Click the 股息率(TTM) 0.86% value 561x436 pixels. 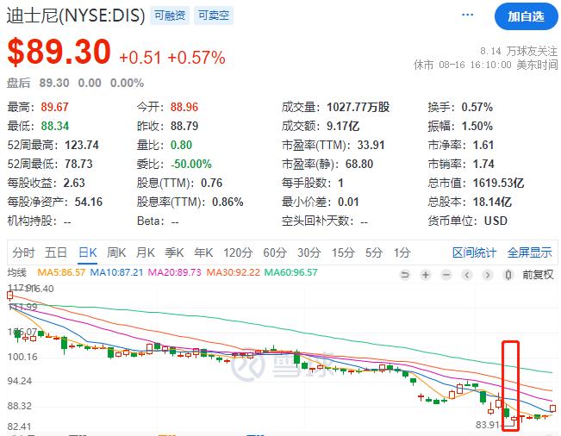pos(228,202)
